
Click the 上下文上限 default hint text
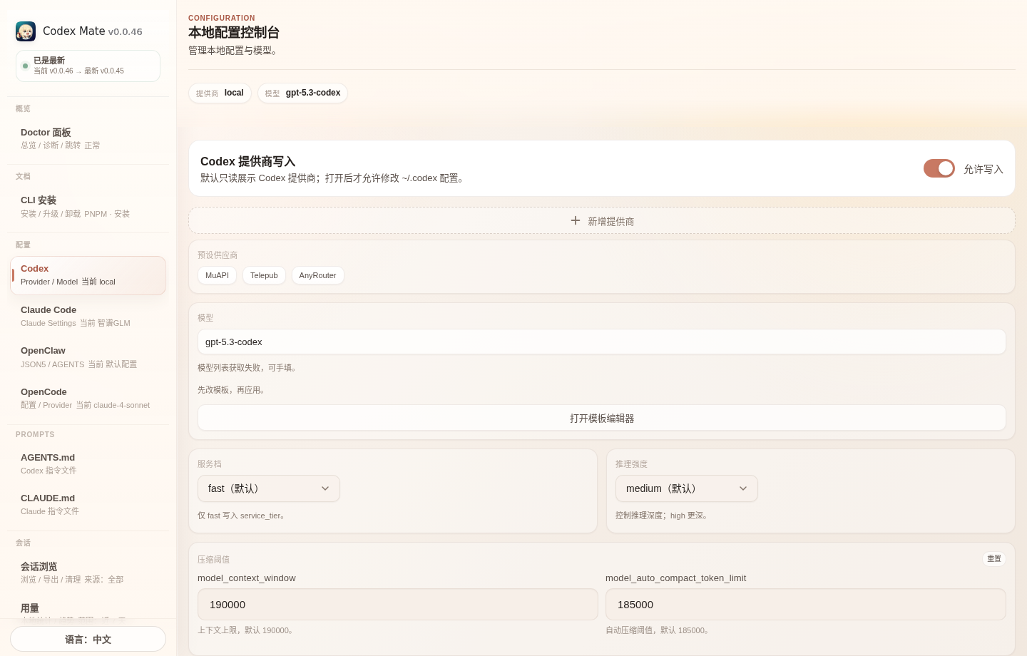pos(247,630)
